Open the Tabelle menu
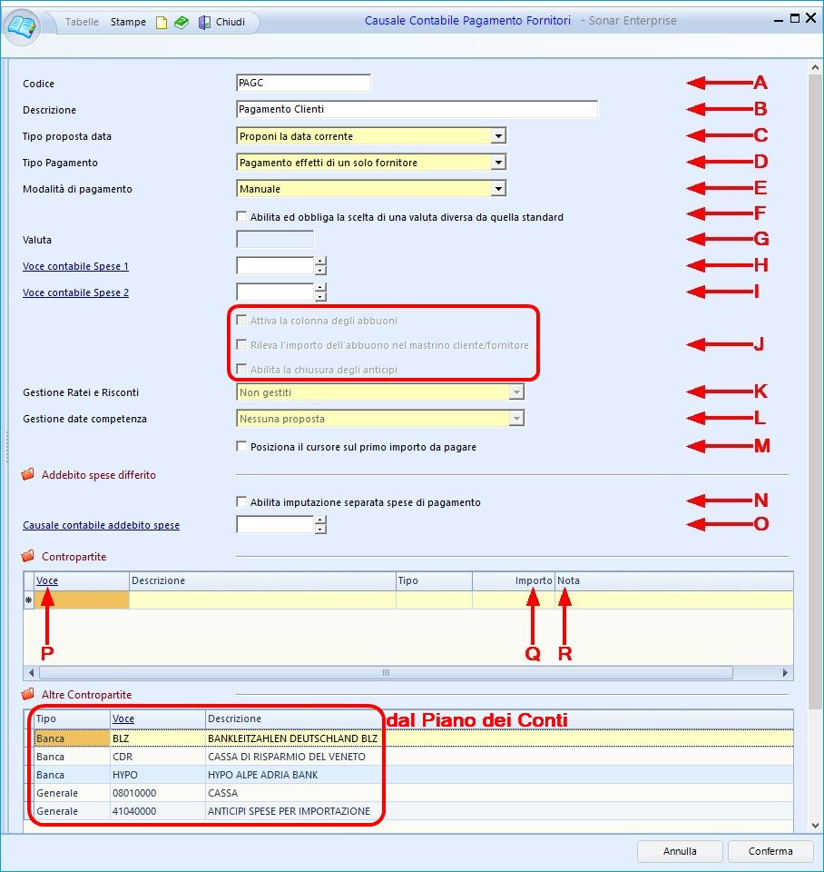The height and width of the screenshot is (872, 824). pyautogui.click(x=82, y=22)
